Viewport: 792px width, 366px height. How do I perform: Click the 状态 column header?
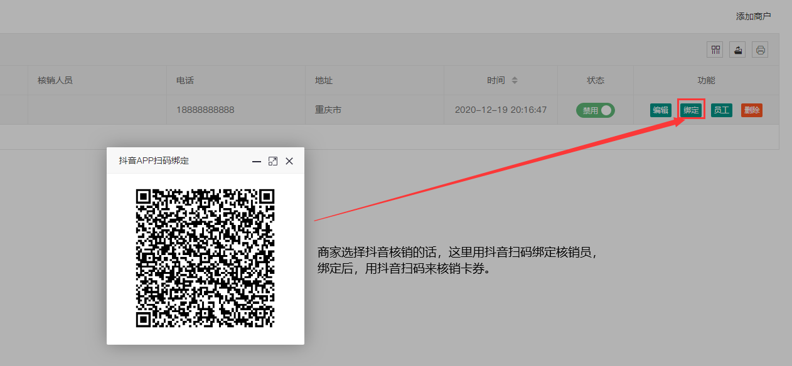596,80
